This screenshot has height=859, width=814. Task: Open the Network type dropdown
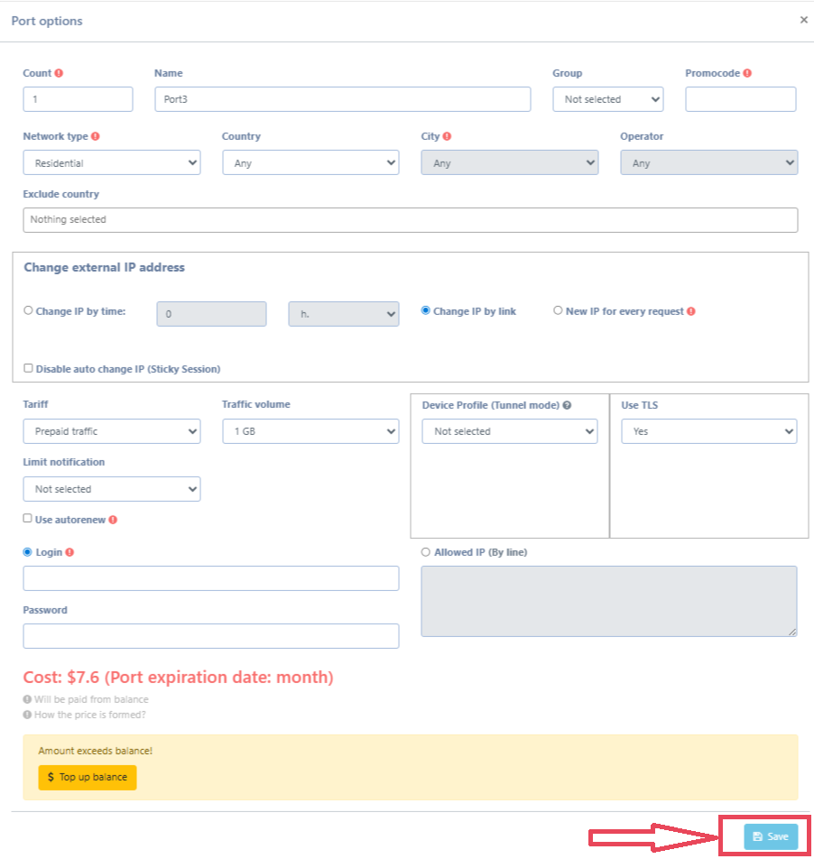111,163
